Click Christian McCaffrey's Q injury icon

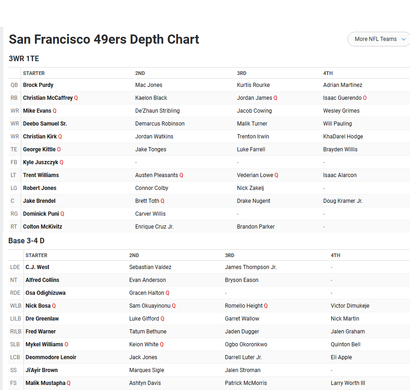(x=76, y=98)
